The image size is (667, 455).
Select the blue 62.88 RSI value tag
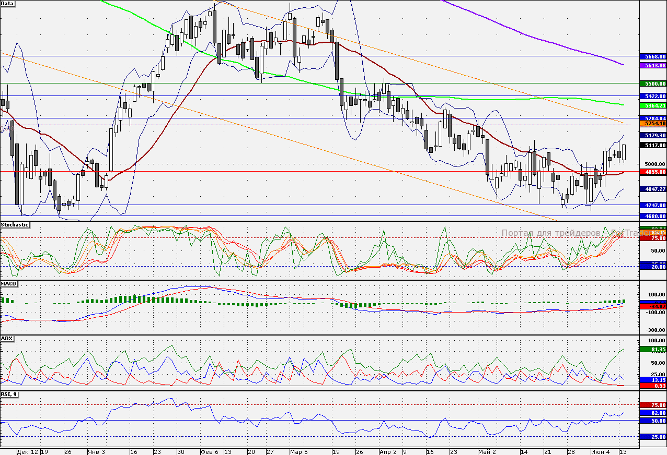click(653, 412)
